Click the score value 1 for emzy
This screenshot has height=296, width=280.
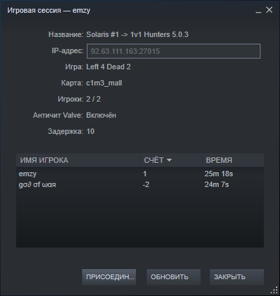[145, 174]
